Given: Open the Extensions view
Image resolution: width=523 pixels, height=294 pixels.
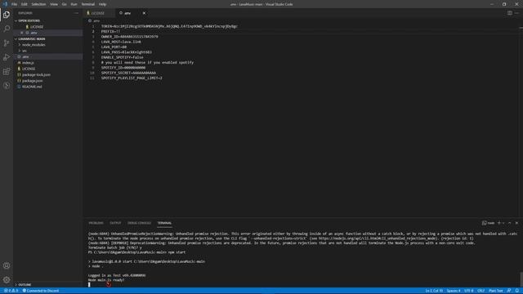Looking at the screenshot, I should click(x=7, y=71).
